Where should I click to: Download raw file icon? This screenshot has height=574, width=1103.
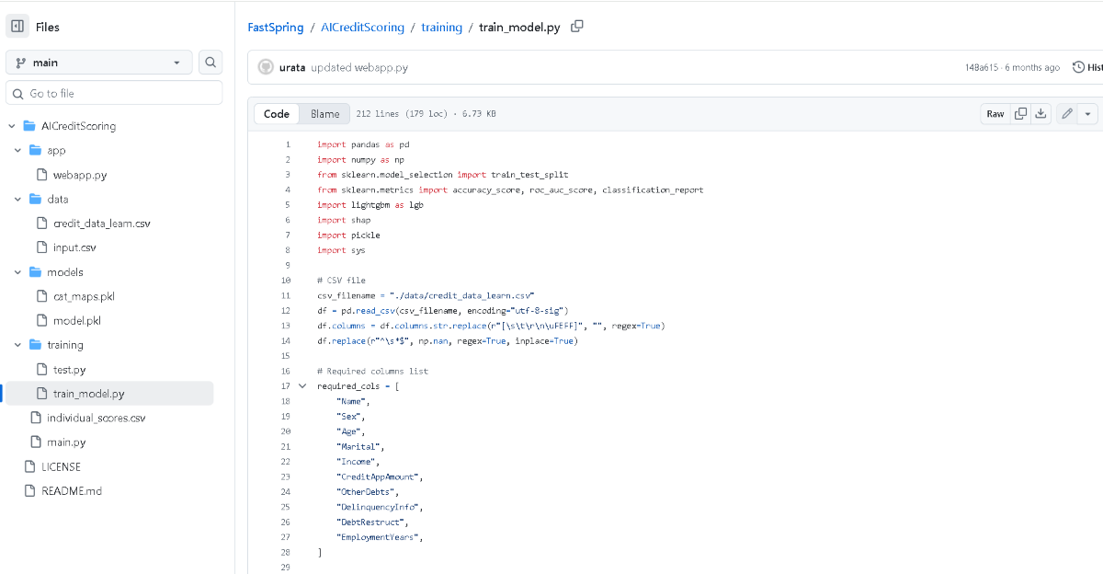1040,114
